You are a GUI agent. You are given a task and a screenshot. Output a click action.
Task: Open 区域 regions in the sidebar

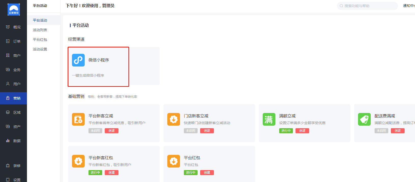tap(13, 112)
